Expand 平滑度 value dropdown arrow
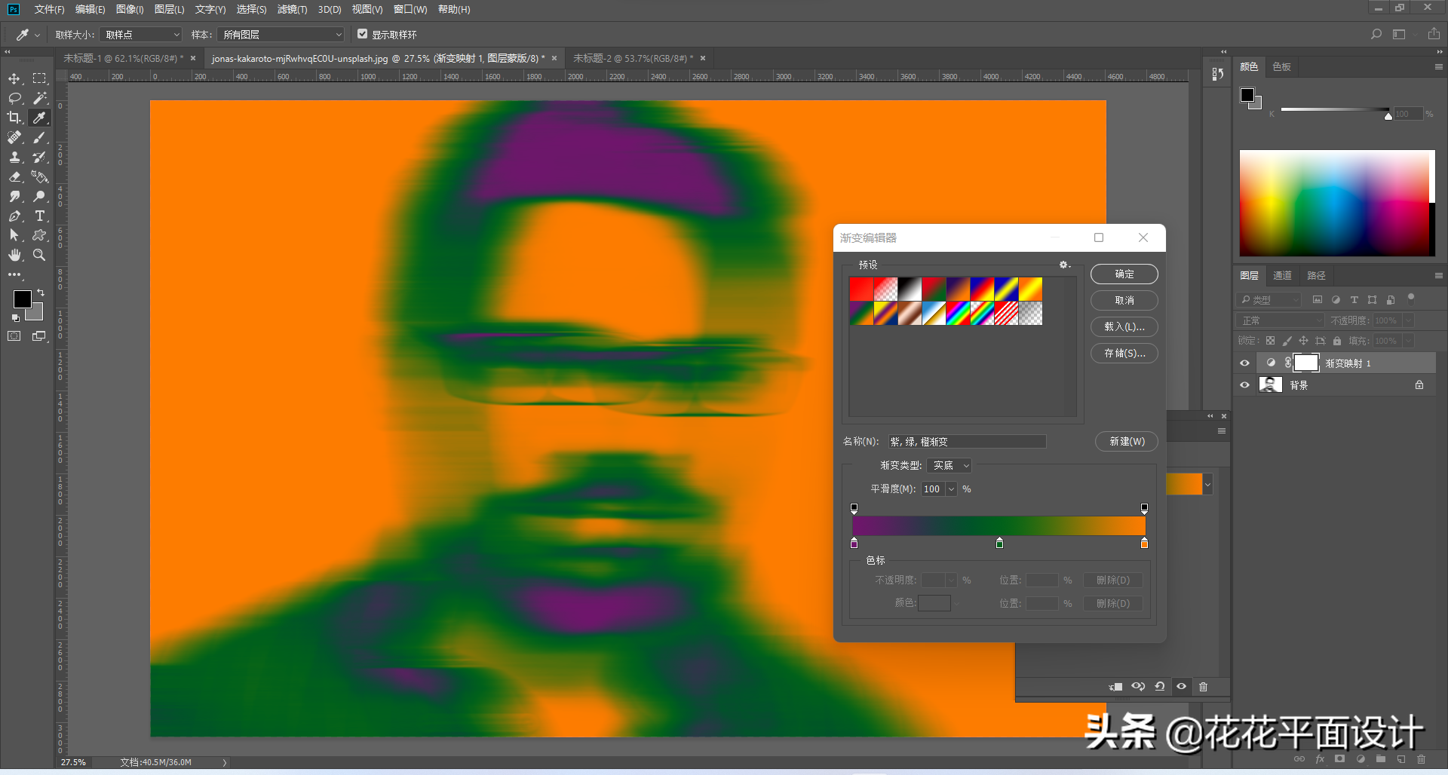Viewport: 1448px width, 775px height. (x=952, y=489)
